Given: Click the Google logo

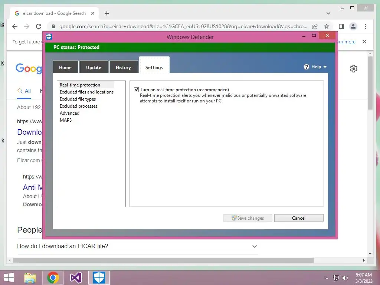Looking at the screenshot, I should tap(29, 68).
